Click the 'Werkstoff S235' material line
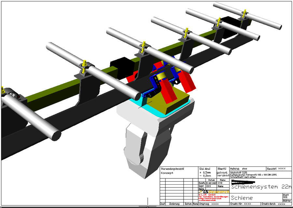Viewport: 293px width, 208px height. [238, 172]
